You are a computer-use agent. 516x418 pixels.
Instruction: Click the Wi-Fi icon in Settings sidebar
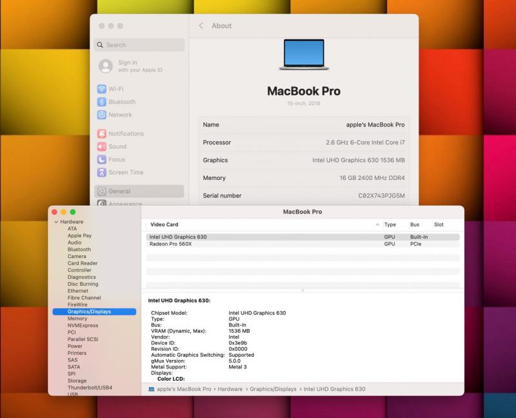pyautogui.click(x=102, y=89)
